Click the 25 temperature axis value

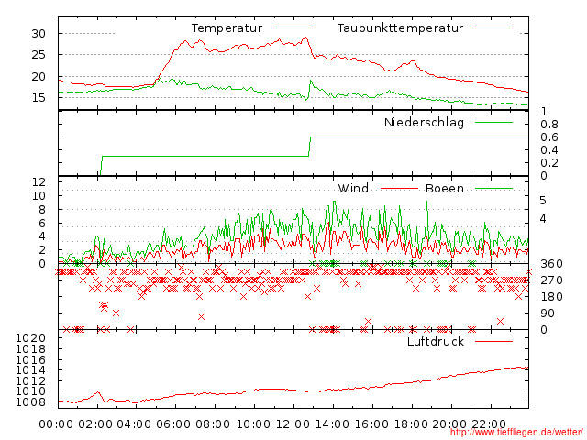39,55
